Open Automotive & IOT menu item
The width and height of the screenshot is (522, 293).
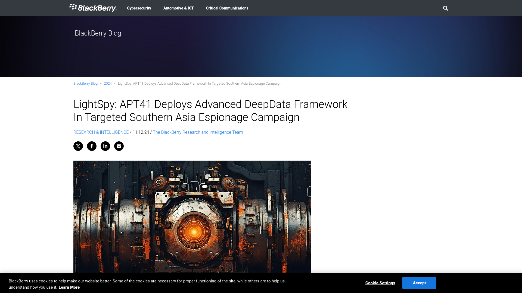(x=178, y=8)
